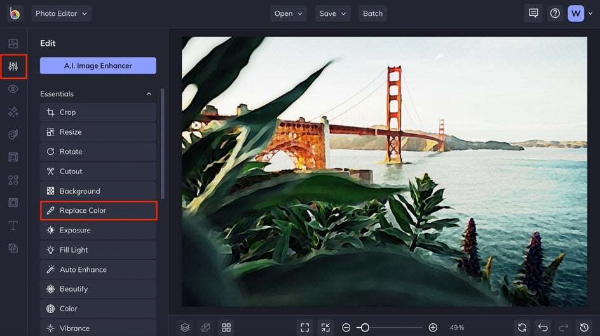Select the Edit sliders sidebar icon
The width and height of the screenshot is (600, 336).
click(x=13, y=67)
